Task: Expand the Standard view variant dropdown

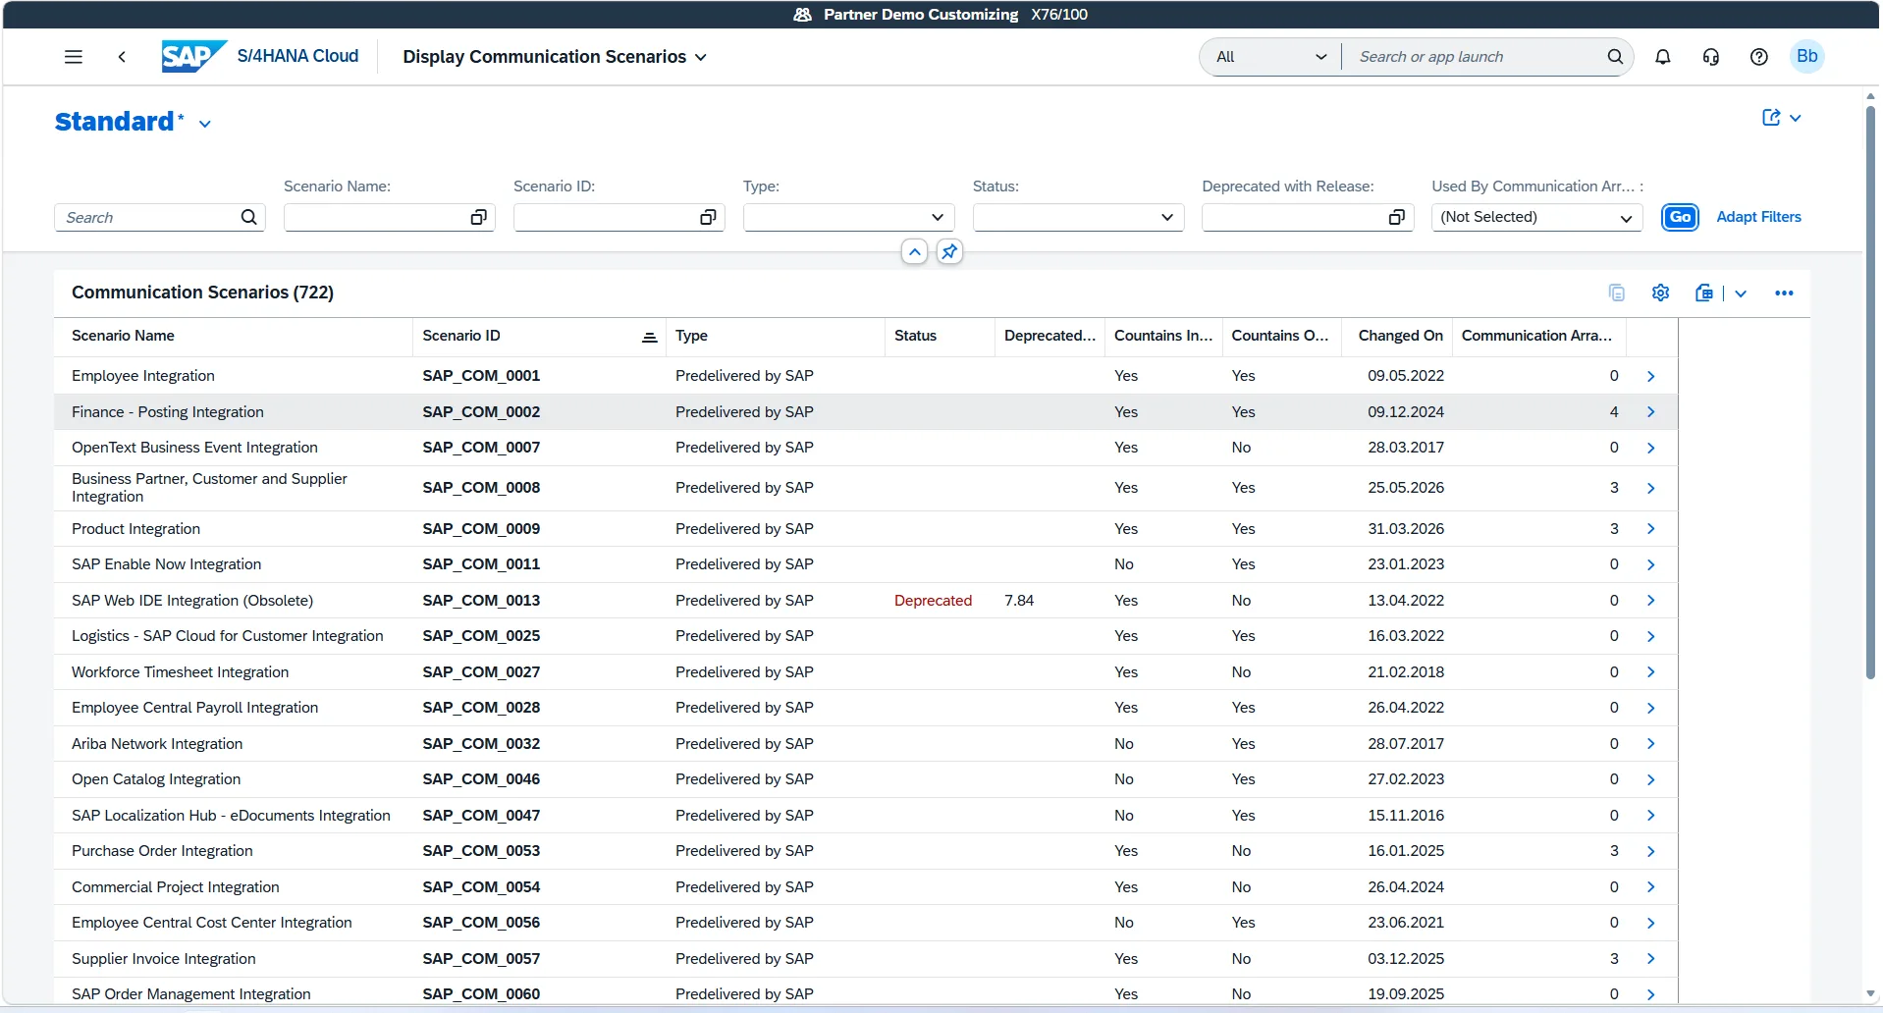Action: pyautogui.click(x=205, y=124)
